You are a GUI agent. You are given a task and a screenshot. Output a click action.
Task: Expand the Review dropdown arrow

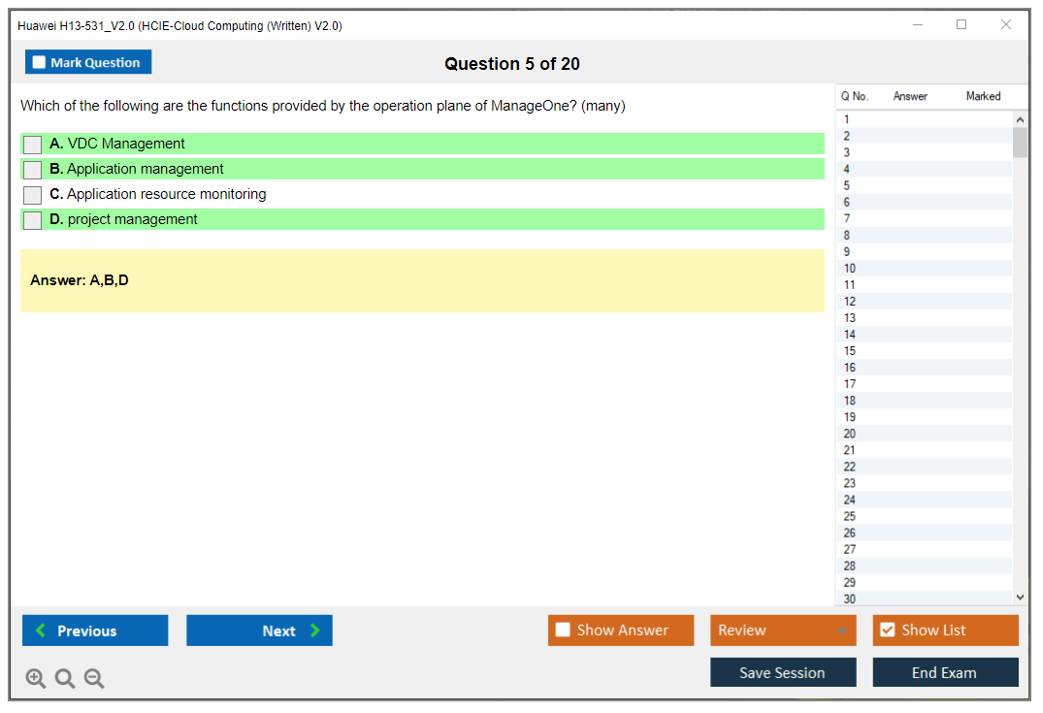841,631
